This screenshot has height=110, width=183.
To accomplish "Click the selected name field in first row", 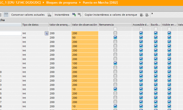I will click(11, 33).
